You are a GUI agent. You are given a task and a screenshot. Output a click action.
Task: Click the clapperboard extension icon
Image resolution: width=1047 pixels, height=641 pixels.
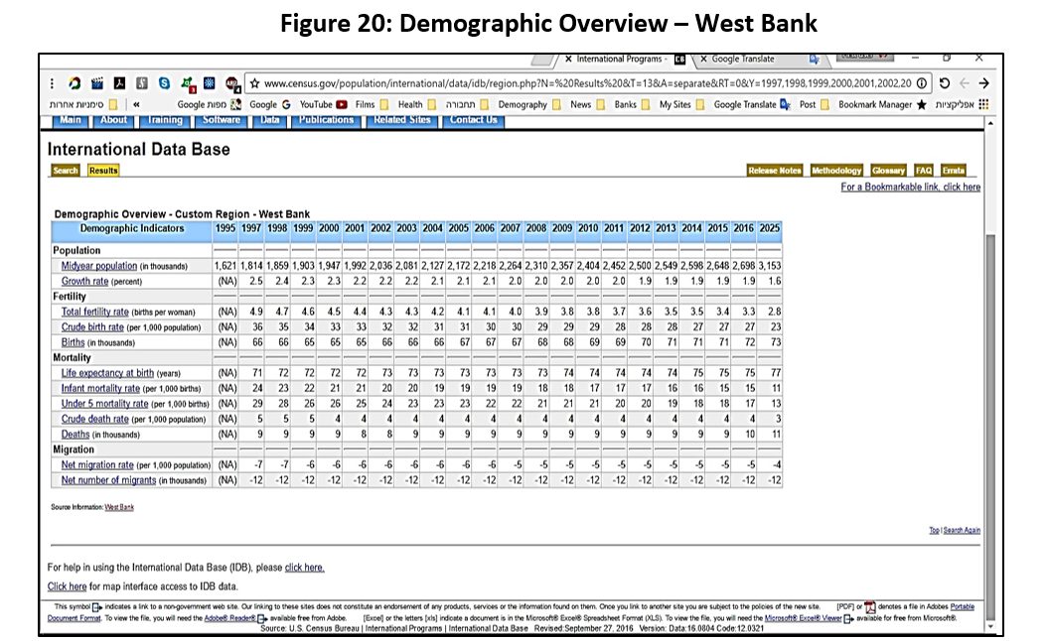(x=96, y=83)
